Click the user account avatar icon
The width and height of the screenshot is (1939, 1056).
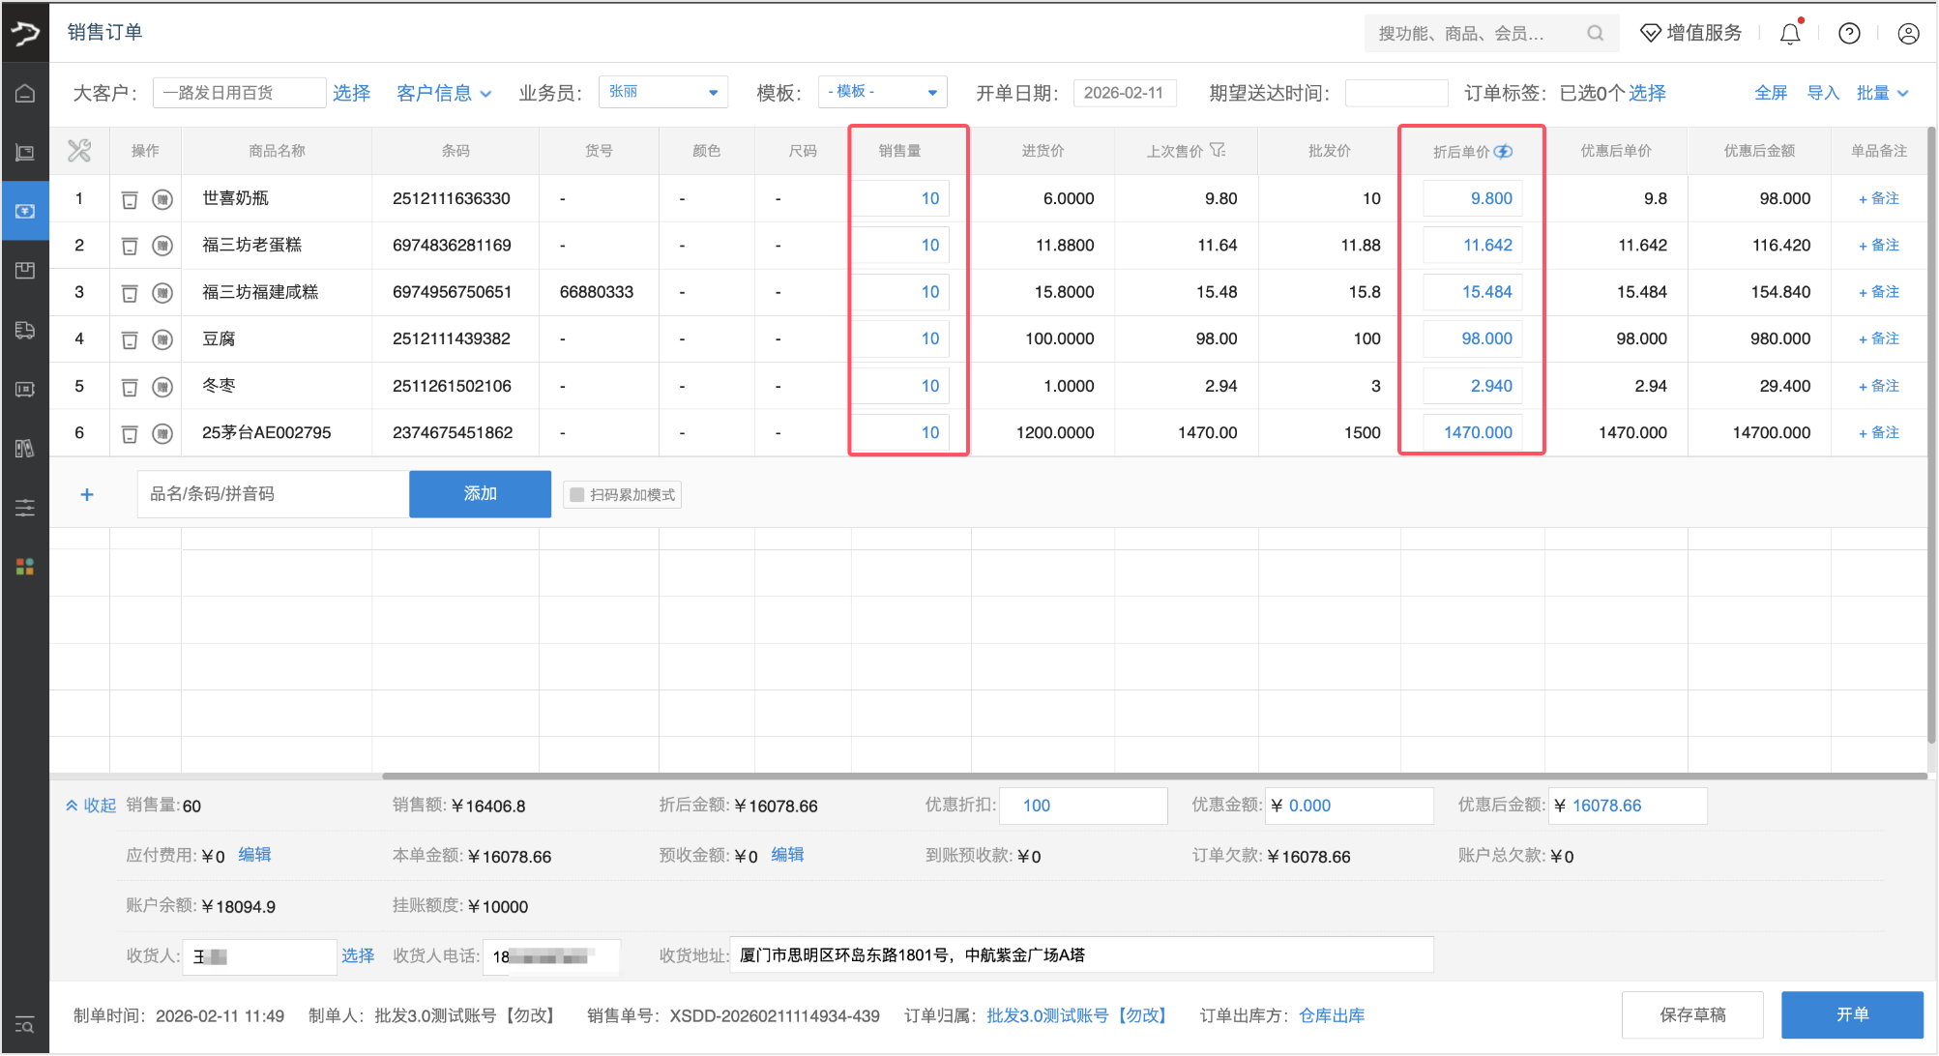[x=1908, y=34]
